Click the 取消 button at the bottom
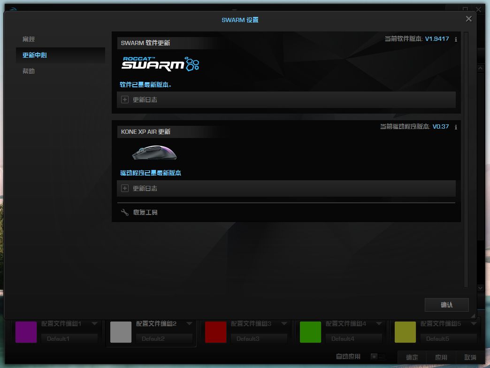The height and width of the screenshot is (368, 490). (470, 357)
